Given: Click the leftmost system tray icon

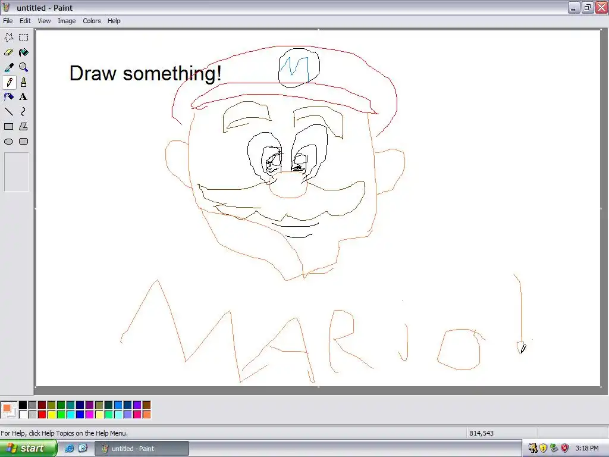Looking at the screenshot, I should [532, 448].
